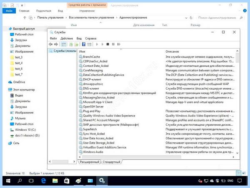Click Панель управления breadcrumb

tap(50, 17)
